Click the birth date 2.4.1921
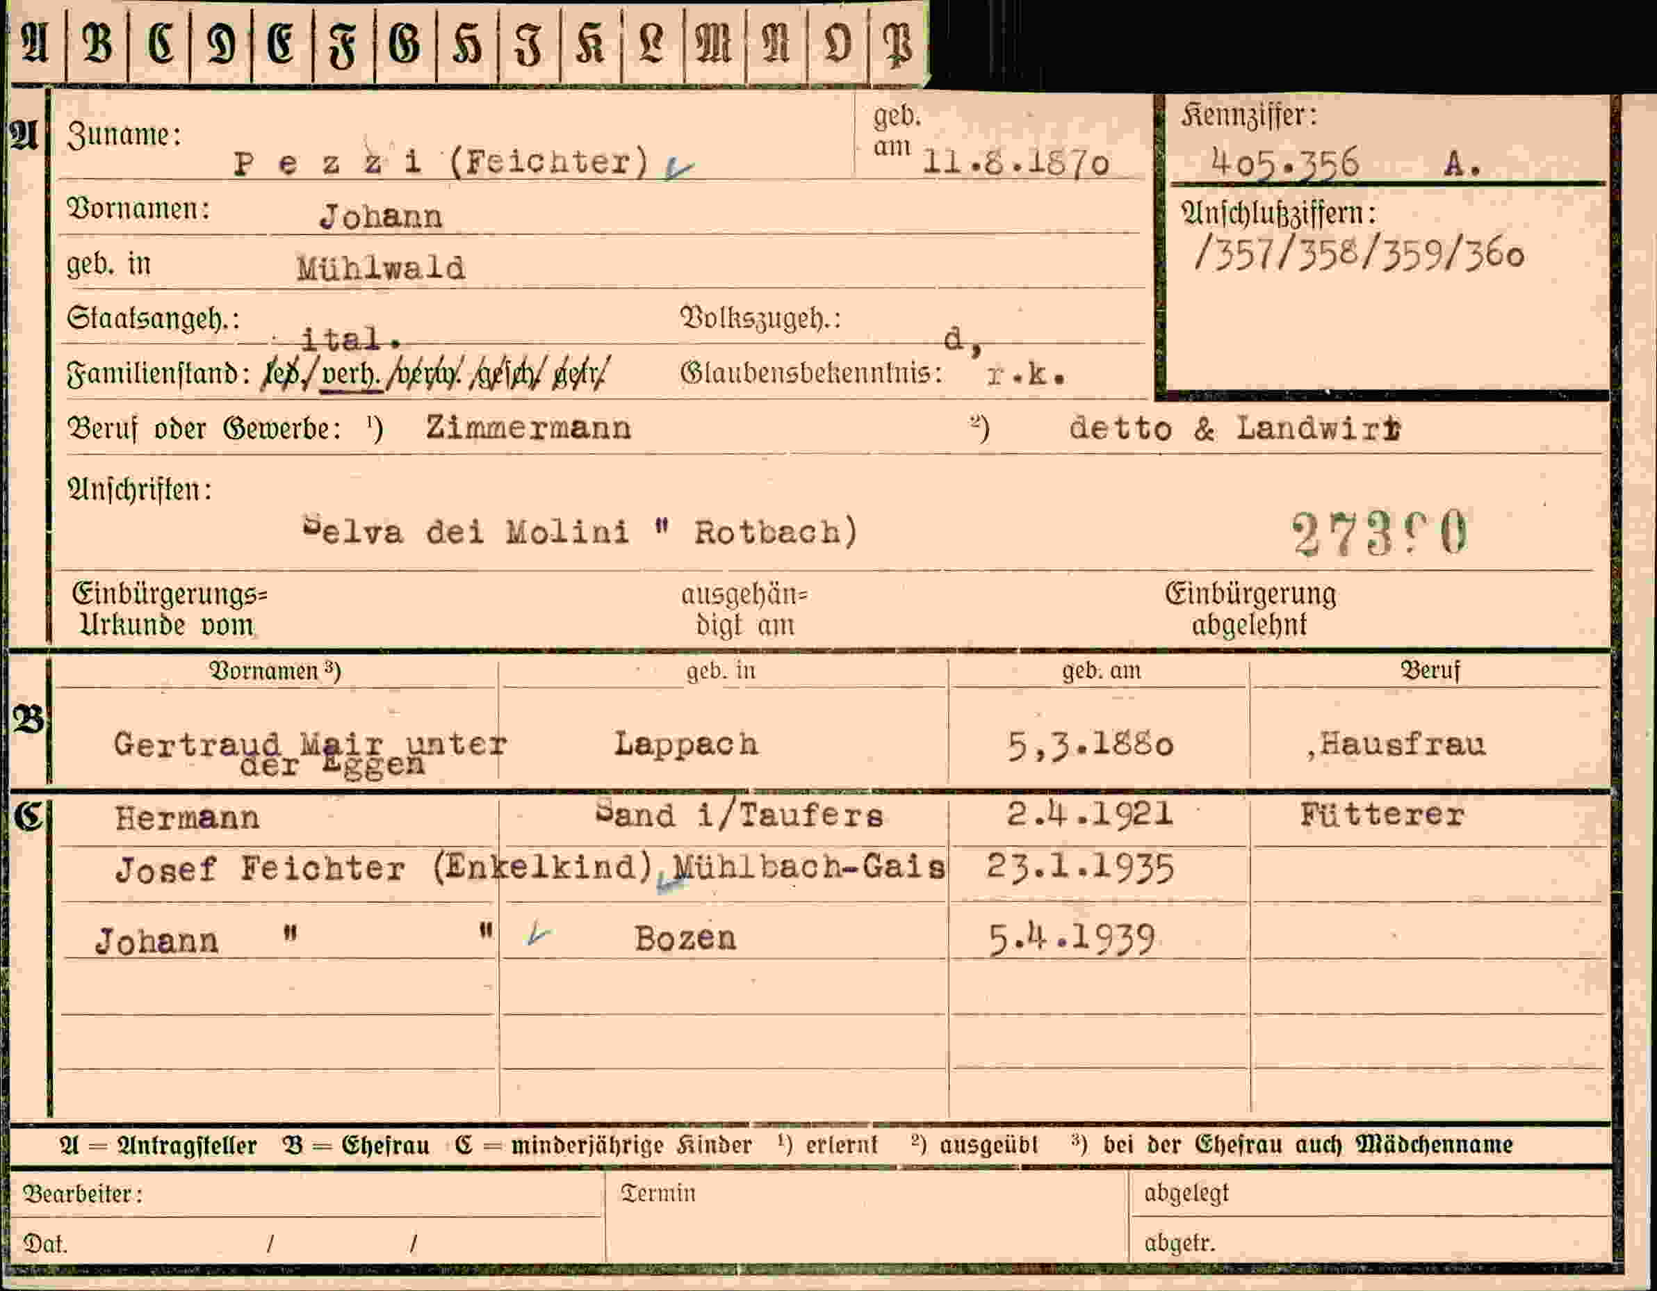The width and height of the screenshot is (1657, 1291). [1090, 813]
